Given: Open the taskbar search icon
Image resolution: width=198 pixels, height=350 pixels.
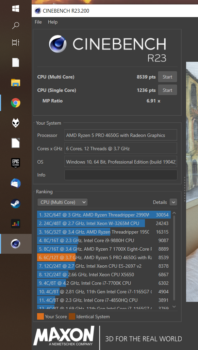Looking at the screenshot, I should pos(16,25).
